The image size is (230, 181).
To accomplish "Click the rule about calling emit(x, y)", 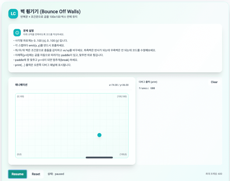I will coord(39,45).
